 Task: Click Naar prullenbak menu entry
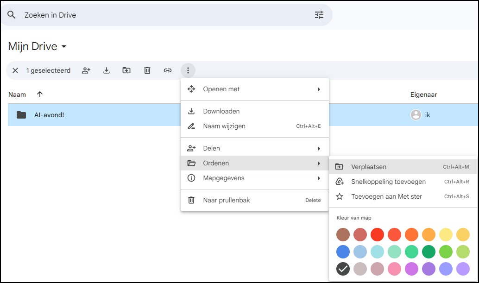[x=226, y=200]
